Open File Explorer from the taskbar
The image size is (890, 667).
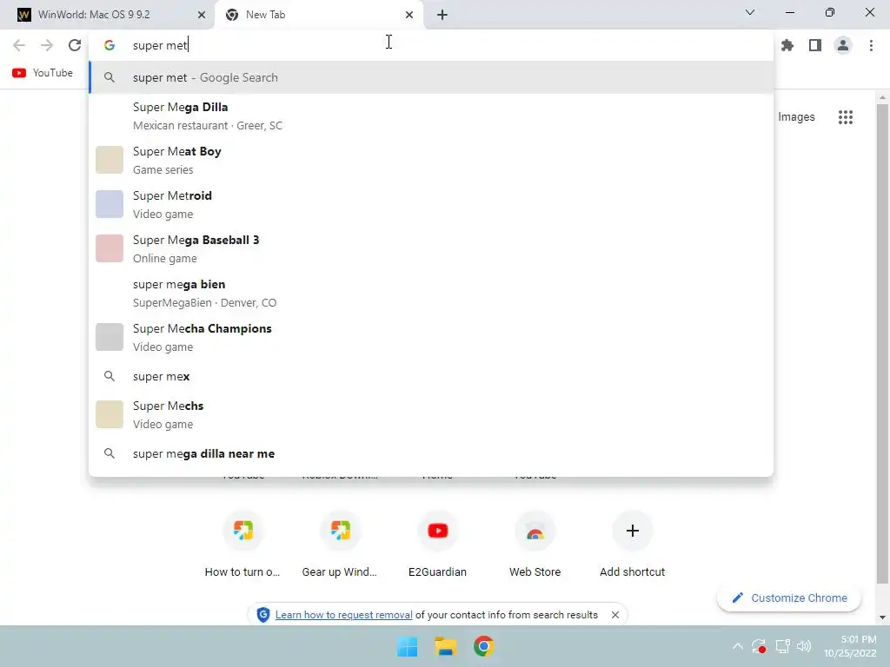coord(446,646)
